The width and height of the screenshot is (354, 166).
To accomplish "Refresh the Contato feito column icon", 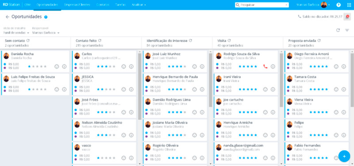I will point(100,41).
